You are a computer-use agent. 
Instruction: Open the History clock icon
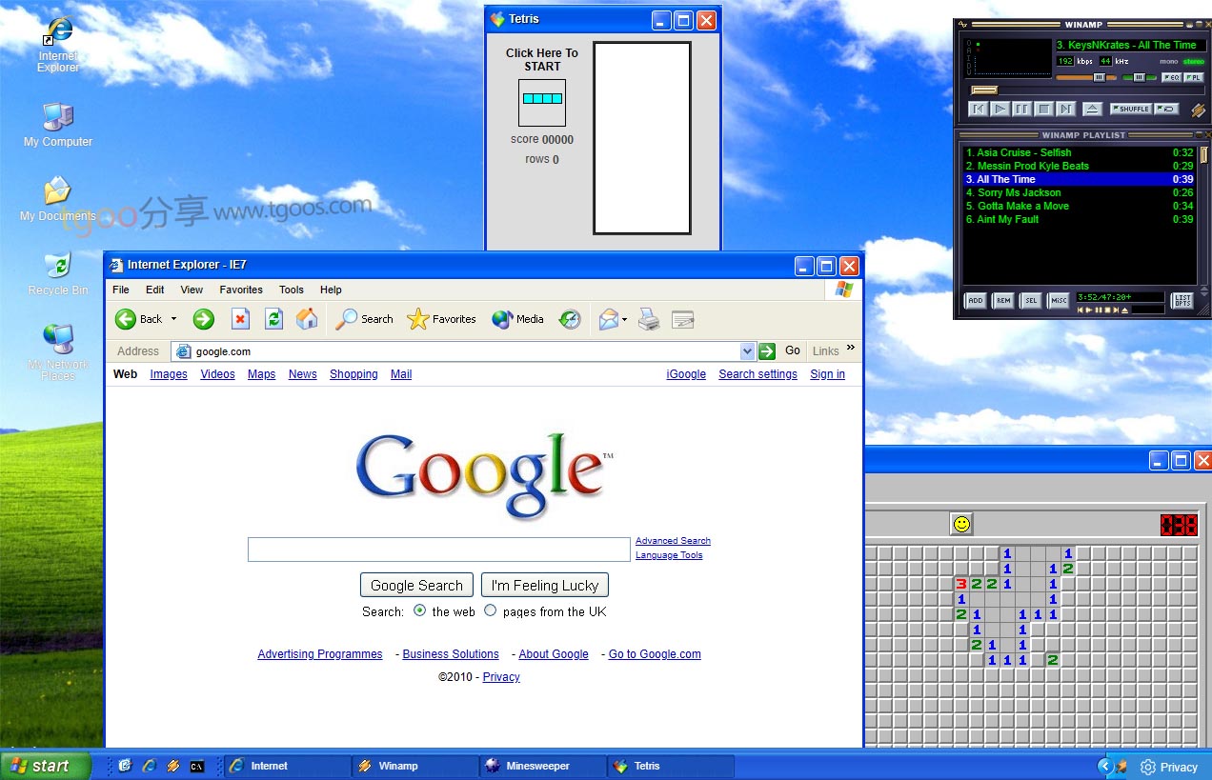tap(570, 320)
